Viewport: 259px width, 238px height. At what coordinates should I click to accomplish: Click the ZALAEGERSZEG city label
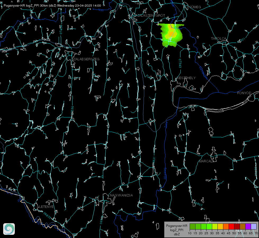point(87,59)
